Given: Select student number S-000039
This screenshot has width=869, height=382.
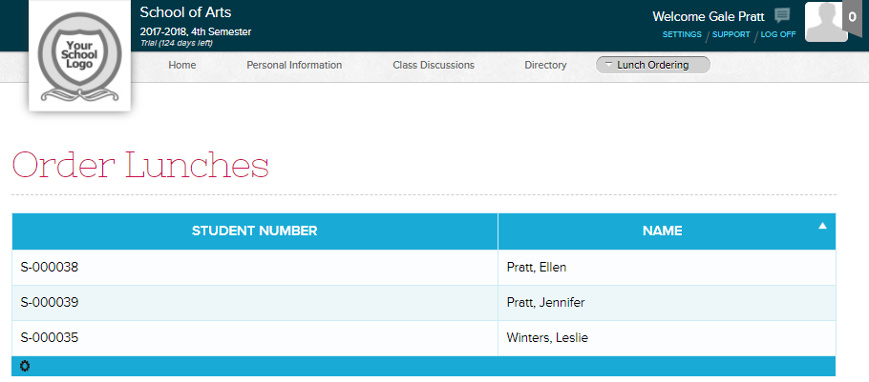Looking at the screenshot, I should point(50,303).
